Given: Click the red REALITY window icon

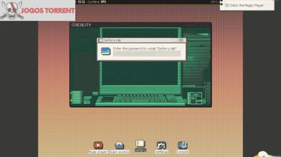Looking at the screenshot, I should click(x=73, y=25).
